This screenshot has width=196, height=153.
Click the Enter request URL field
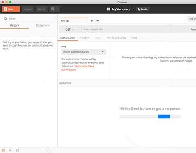[x=134, y=29]
